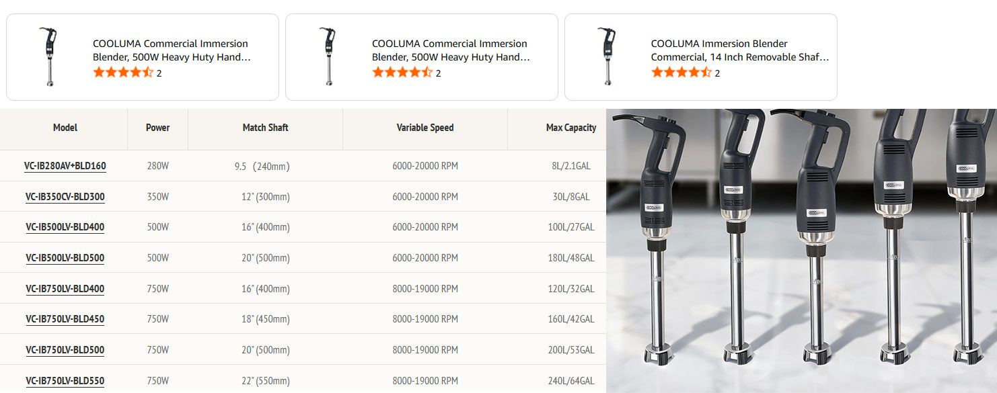Click the Max Capacity column header
The image size is (997, 393).
pyautogui.click(x=570, y=128)
